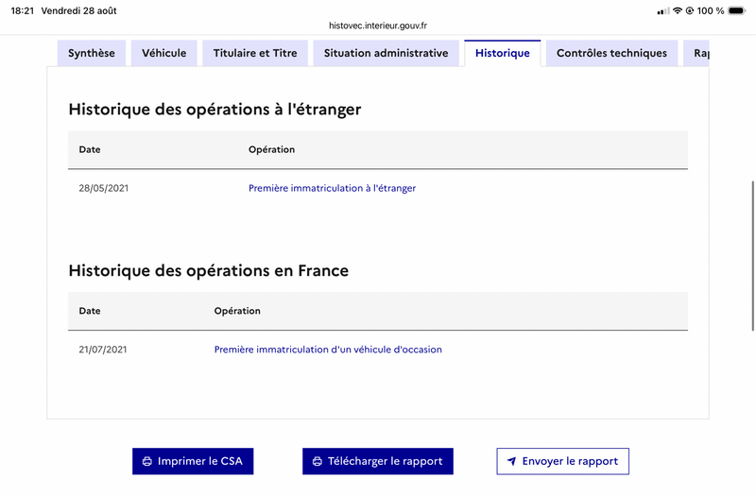Select the Historique tab
The width and height of the screenshot is (756, 496).
pos(503,53)
